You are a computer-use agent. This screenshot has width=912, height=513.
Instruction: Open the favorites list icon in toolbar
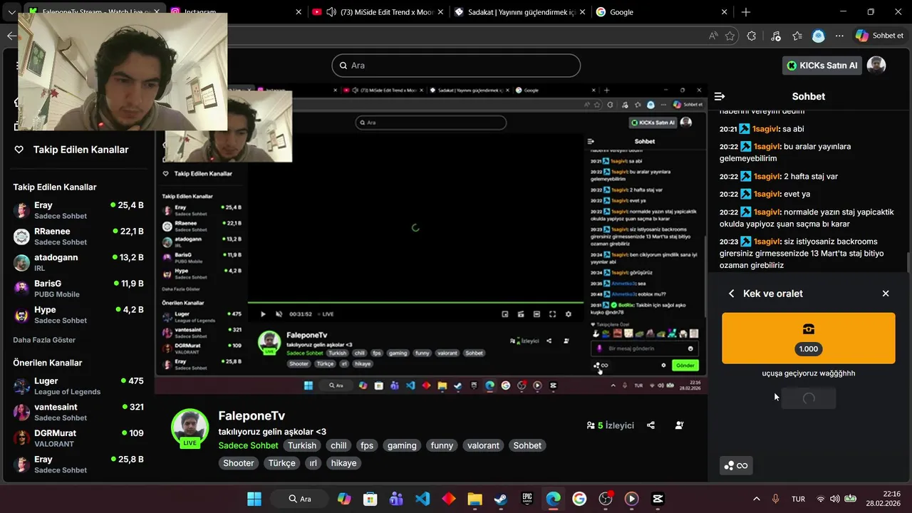pos(797,36)
